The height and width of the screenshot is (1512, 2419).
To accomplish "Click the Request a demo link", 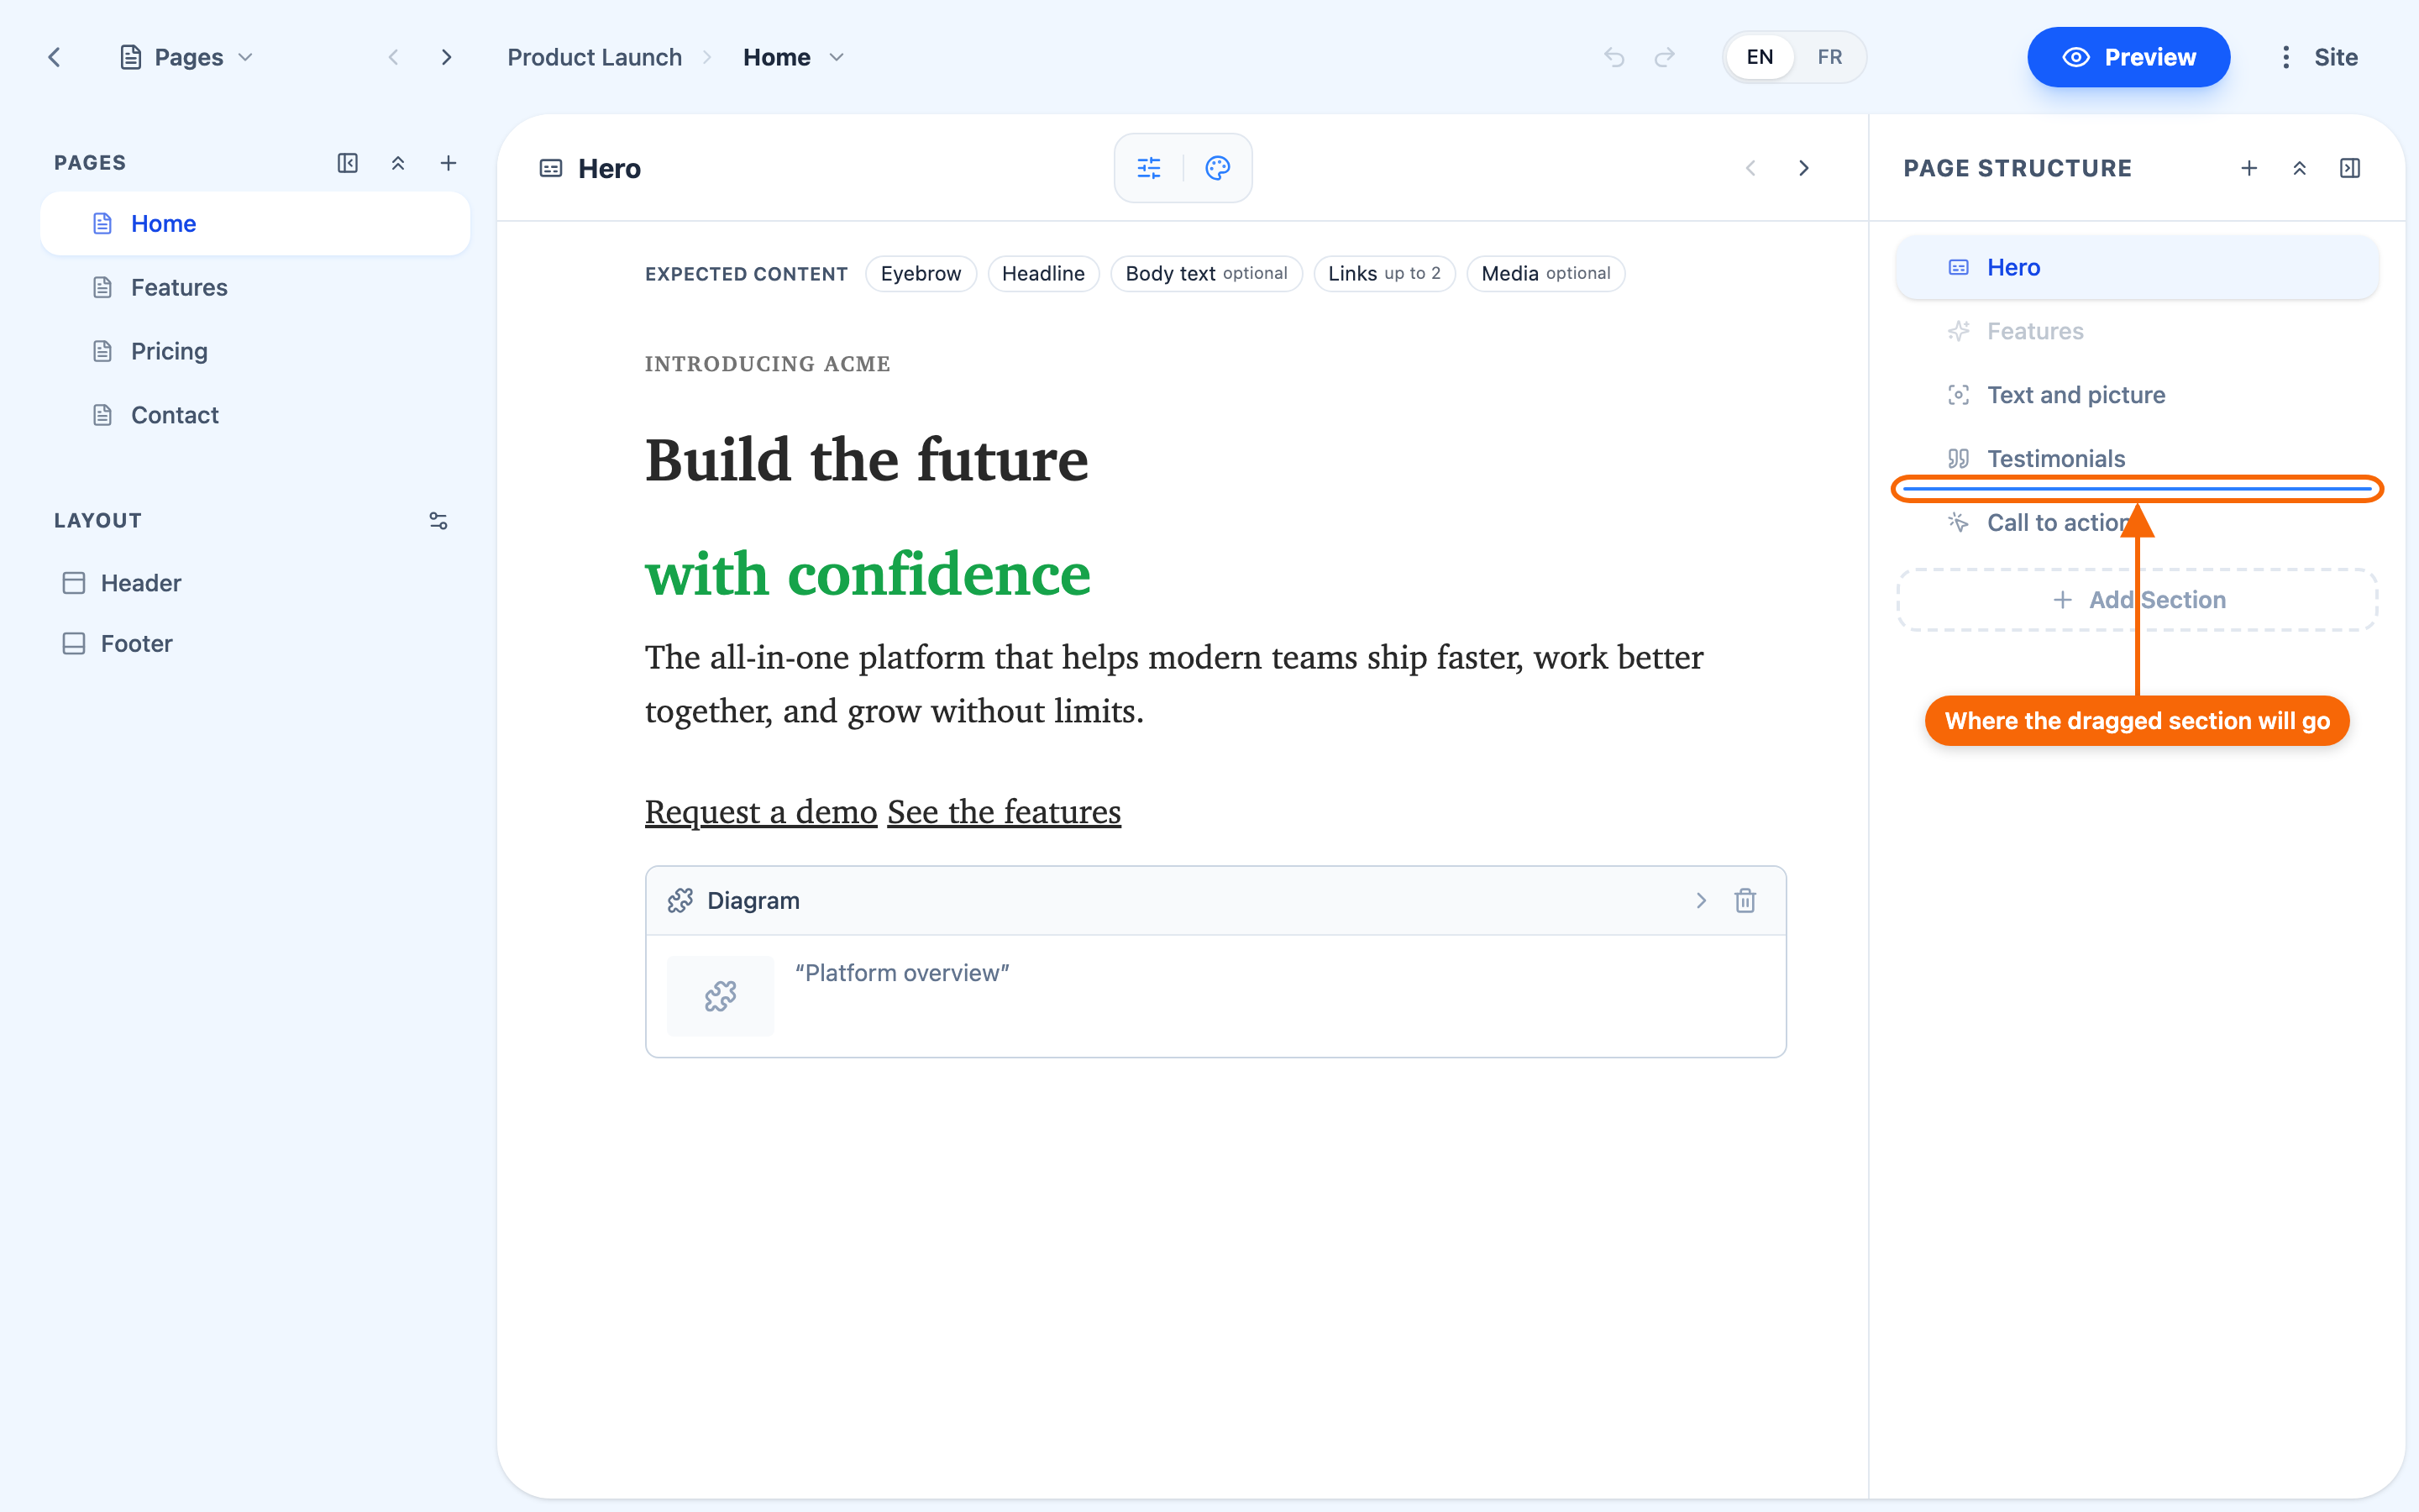I will [761, 812].
